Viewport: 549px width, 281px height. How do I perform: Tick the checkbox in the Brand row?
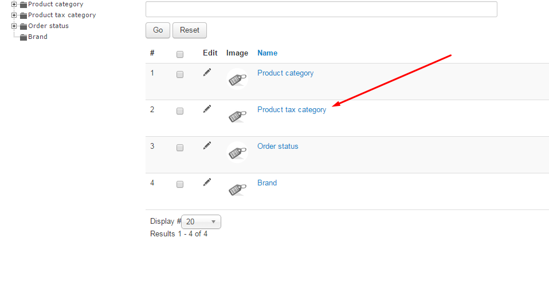pos(180,184)
